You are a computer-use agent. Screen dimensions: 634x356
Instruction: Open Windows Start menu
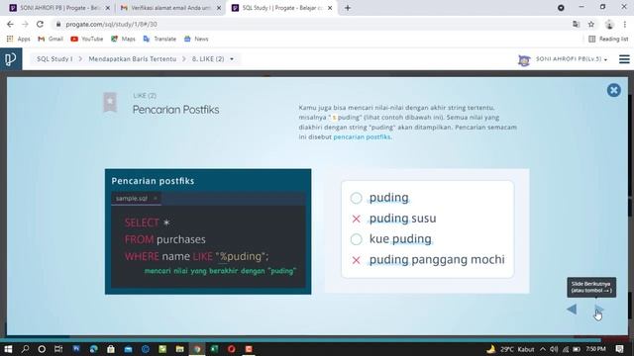click(8, 349)
